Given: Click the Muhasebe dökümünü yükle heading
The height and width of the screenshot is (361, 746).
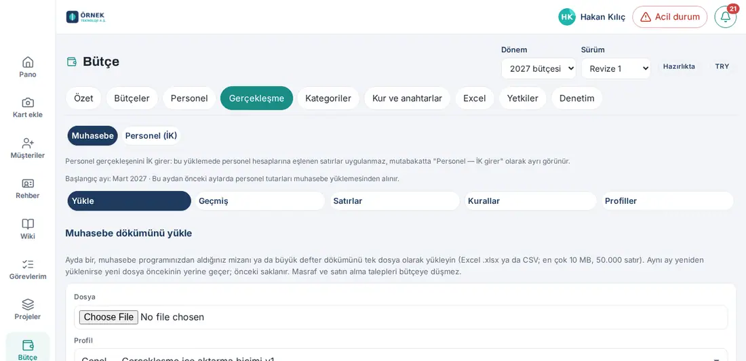Looking at the screenshot, I should pos(128,233).
